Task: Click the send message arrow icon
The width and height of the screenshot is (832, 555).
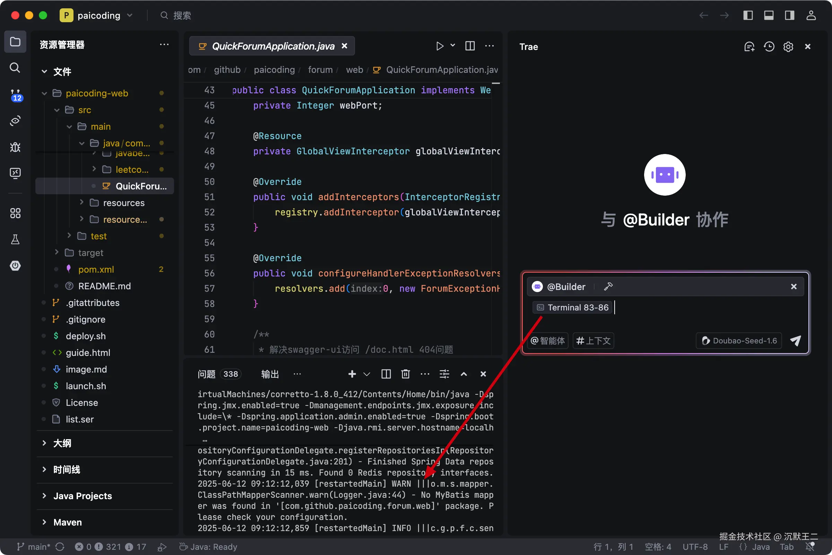Action: [796, 341]
